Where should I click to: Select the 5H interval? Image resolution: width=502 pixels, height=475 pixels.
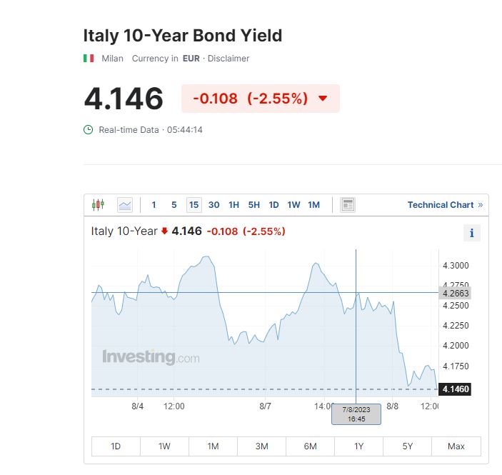[x=254, y=205]
